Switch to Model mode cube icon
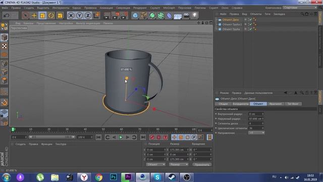This screenshot has width=323, height=182. tap(4, 37)
